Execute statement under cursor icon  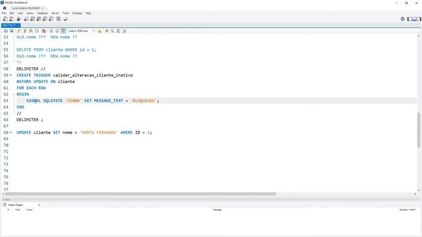click(x=25, y=31)
